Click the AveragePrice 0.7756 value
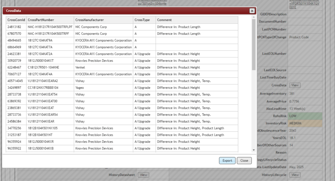Viewport: 335px width, 181px height. click(294, 101)
